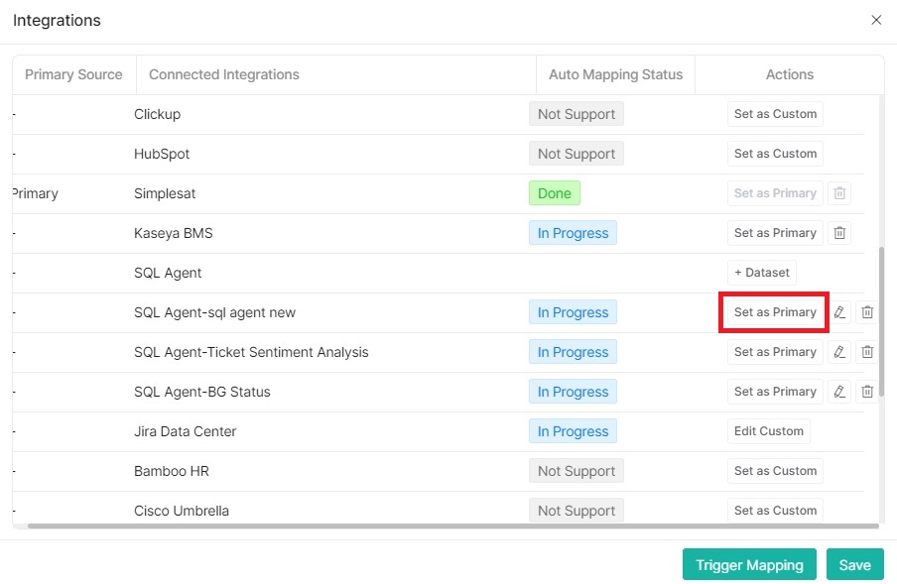Set Kaseya BMS as Primary
897x584 pixels.
tap(774, 232)
